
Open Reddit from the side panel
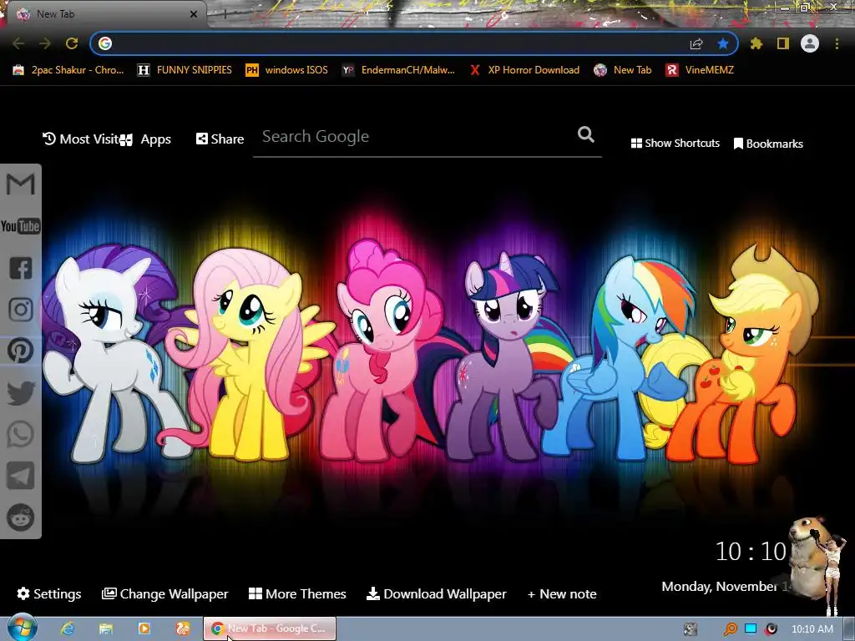[21, 517]
